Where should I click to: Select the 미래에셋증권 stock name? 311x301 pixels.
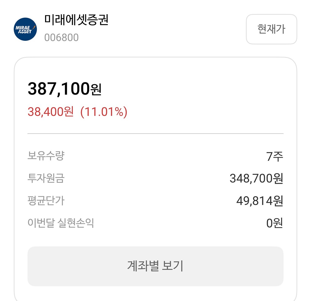click(x=76, y=20)
